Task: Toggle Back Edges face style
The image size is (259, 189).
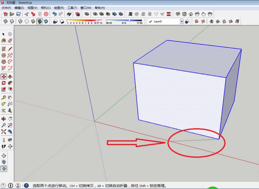Action: point(12,22)
